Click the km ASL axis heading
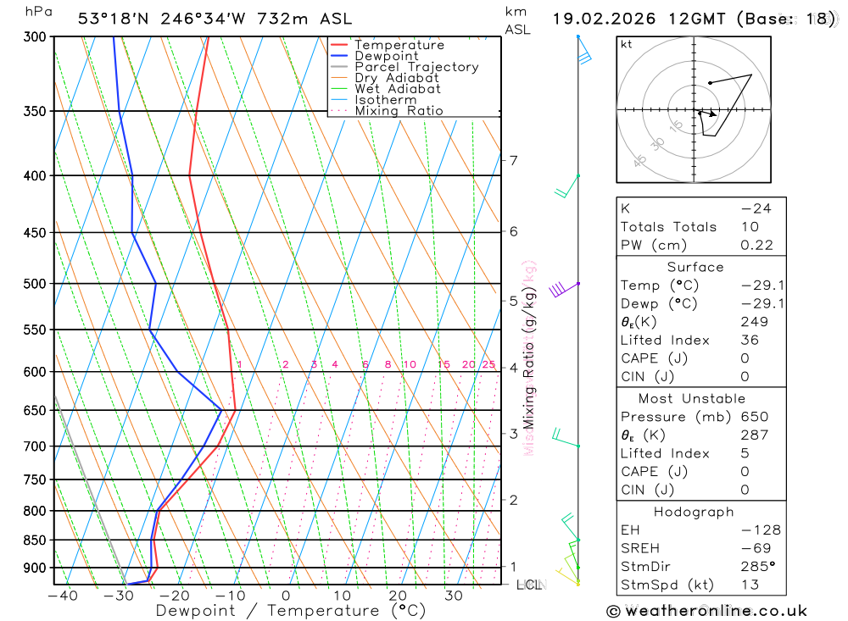This screenshot has width=848, height=621. [x=517, y=20]
